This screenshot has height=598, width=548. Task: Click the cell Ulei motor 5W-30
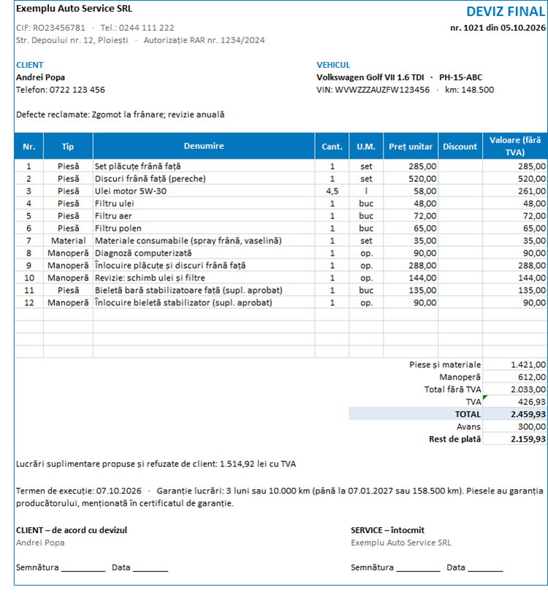coord(204,191)
